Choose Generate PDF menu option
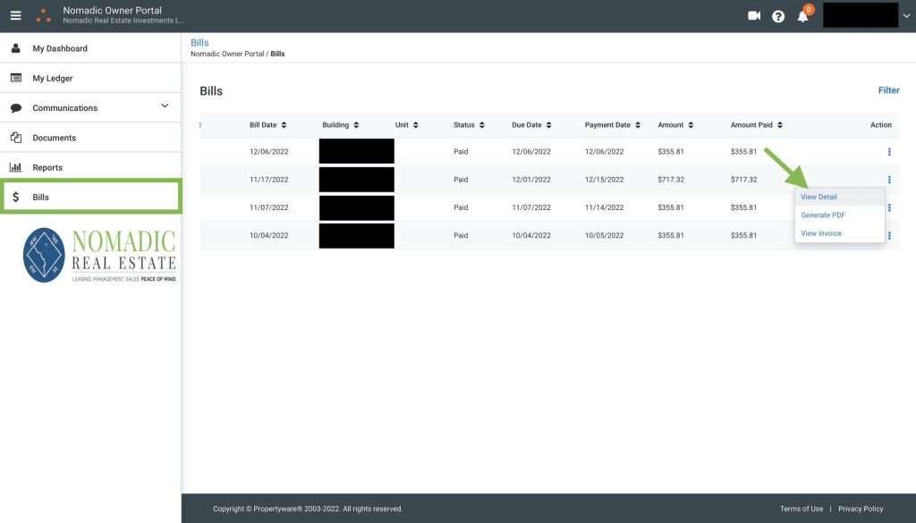Image resolution: width=916 pixels, height=523 pixels. click(822, 215)
